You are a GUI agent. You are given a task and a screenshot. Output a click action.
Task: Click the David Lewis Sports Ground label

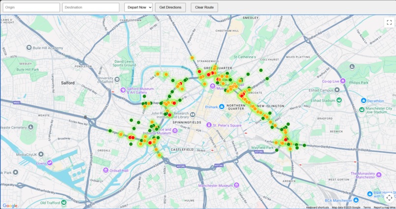(x=125, y=63)
